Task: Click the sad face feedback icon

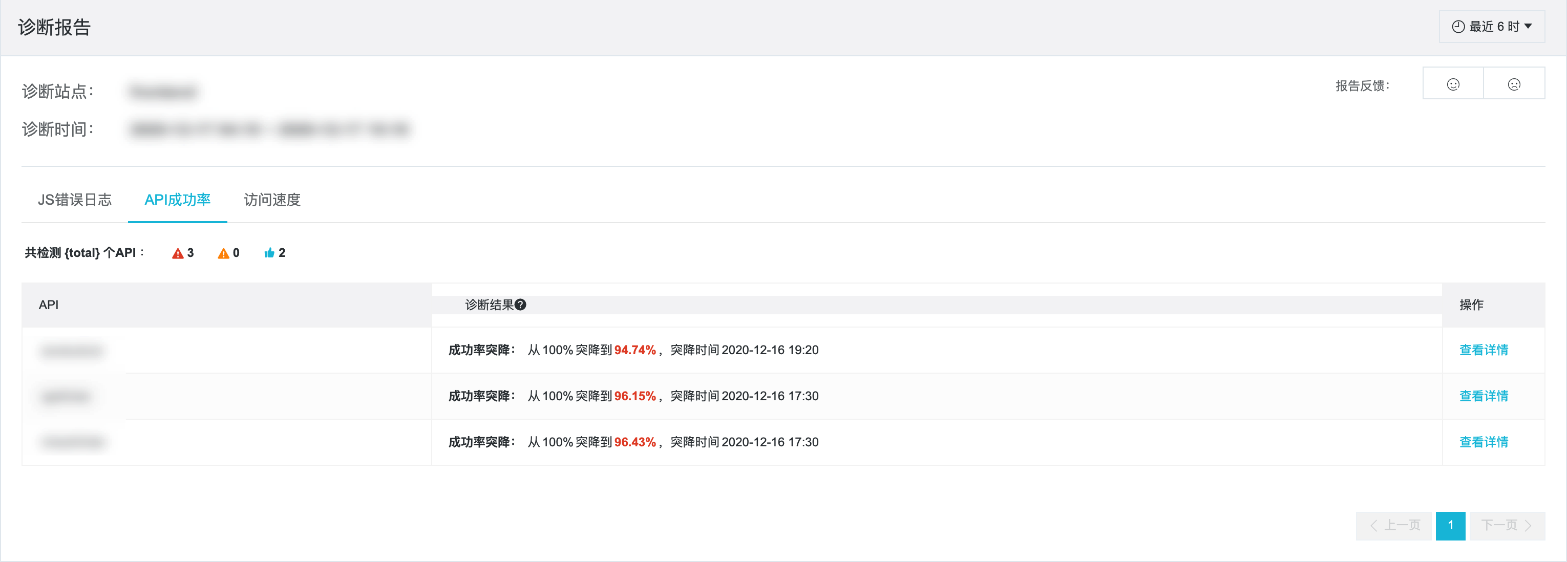Action: tap(1514, 84)
